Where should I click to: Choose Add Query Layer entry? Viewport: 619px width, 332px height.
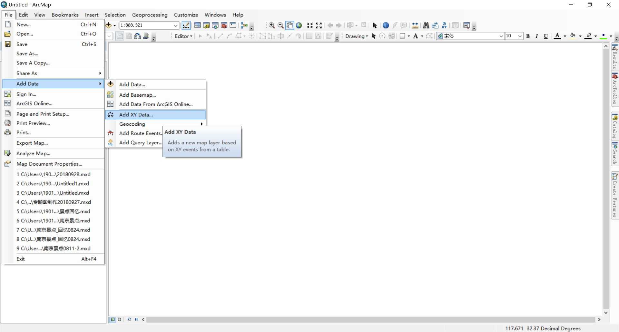tap(134, 142)
